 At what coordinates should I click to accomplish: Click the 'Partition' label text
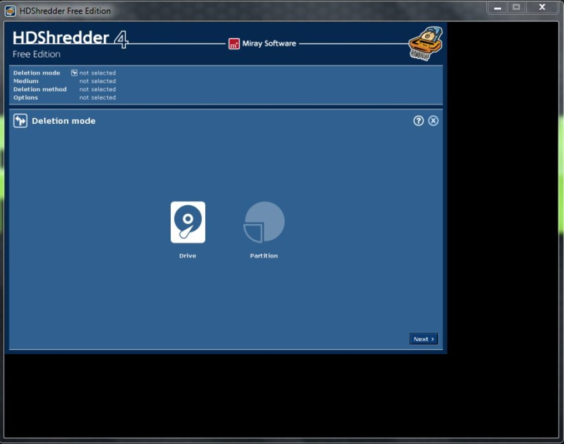(x=264, y=256)
